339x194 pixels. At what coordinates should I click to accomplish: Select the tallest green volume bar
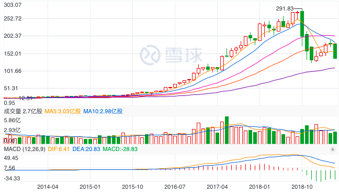[227, 130]
